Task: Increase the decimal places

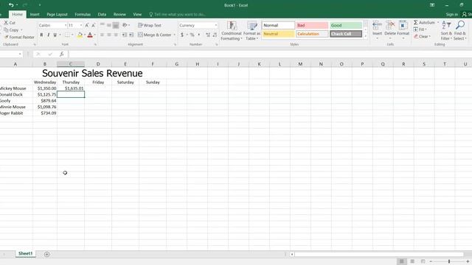Action: [208, 35]
